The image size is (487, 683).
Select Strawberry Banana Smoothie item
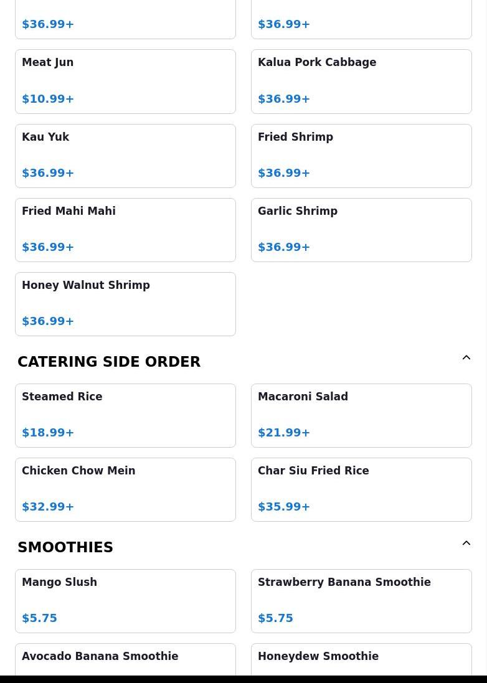[x=361, y=601]
